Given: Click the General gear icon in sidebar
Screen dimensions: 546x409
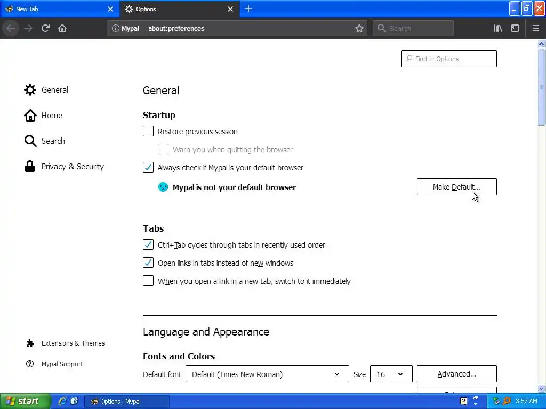Looking at the screenshot, I should 30,89.
